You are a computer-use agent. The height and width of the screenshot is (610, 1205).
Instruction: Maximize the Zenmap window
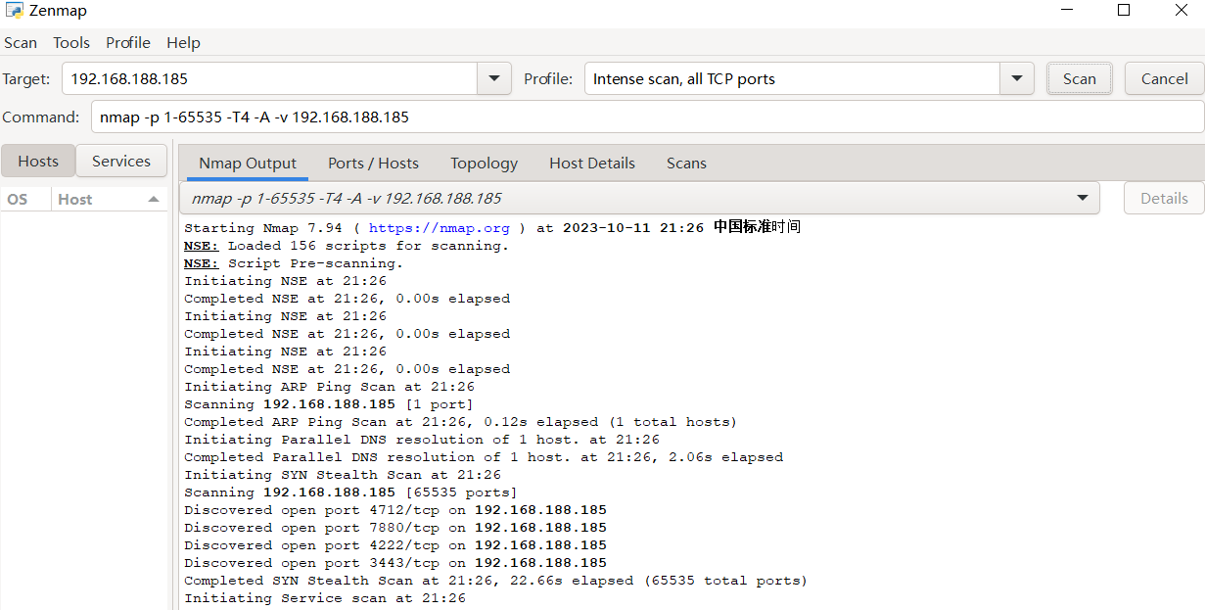tap(1124, 11)
